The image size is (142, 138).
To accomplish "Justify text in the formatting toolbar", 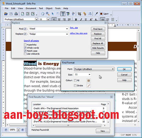I will 69,20.
